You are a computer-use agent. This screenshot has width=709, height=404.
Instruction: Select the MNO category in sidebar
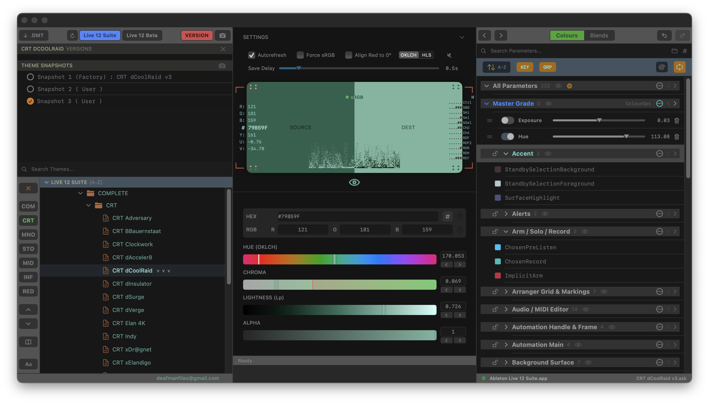(28, 235)
